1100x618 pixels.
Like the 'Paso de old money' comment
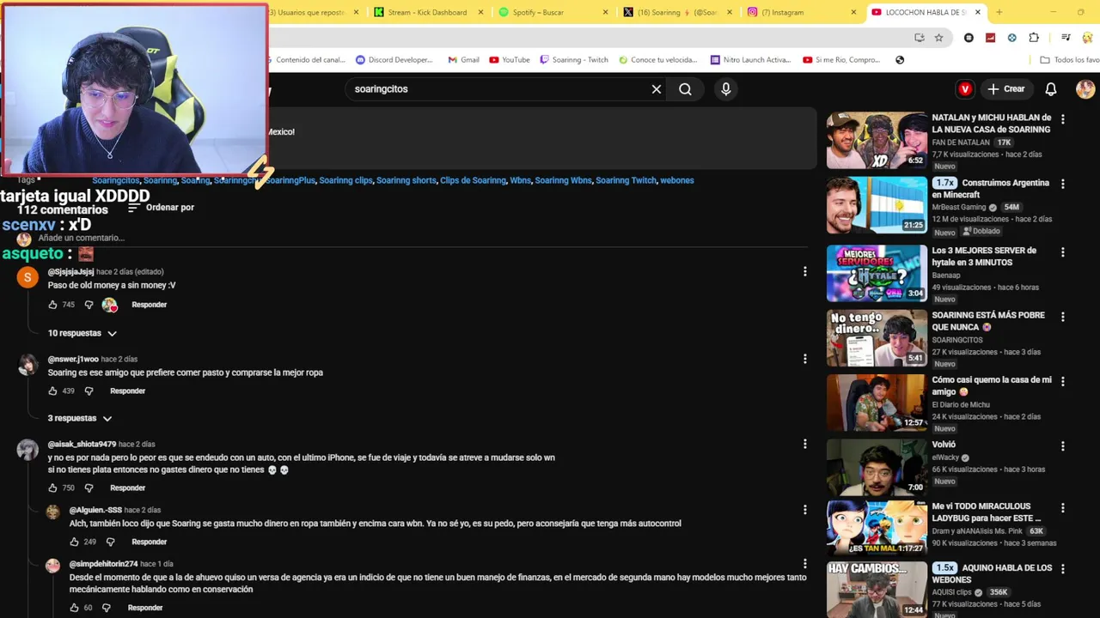[52, 305]
